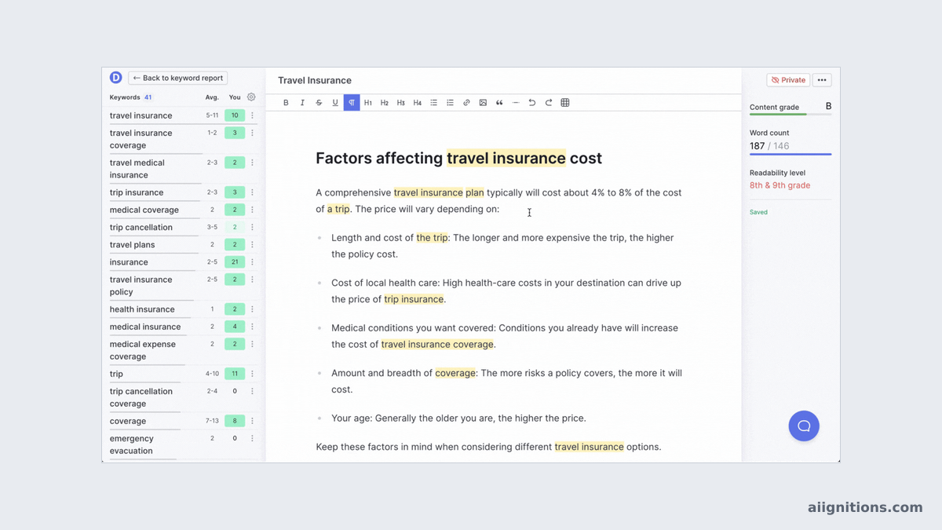
Task: Click the "Avg." column header
Action: (212, 97)
